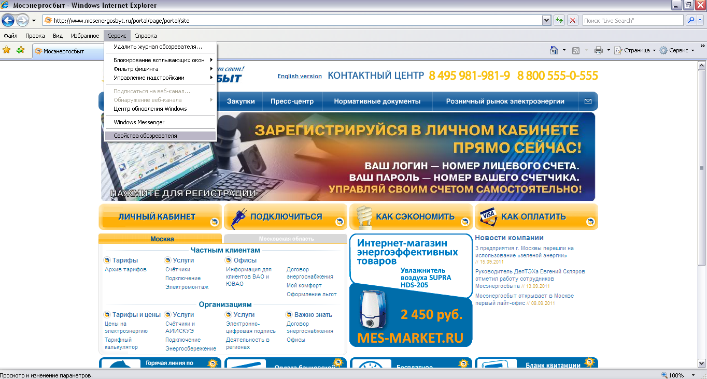Open the Энергосбережение link
Viewport: 707px width, 379px height.
pos(191,349)
